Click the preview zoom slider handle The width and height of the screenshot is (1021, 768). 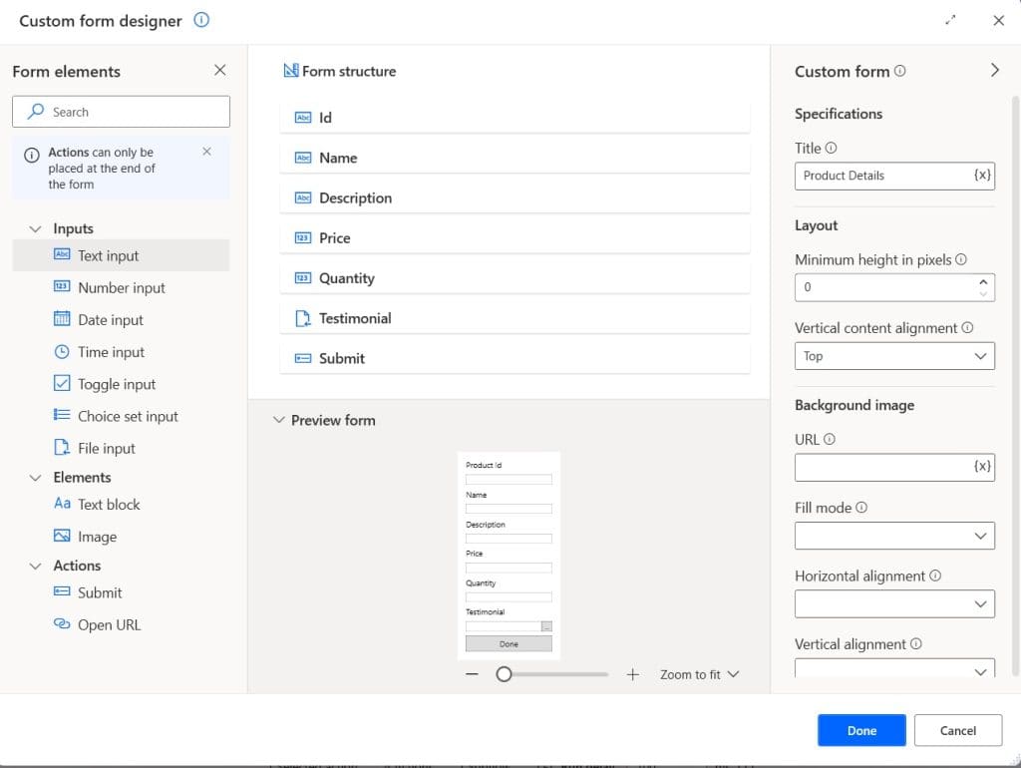point(504,674)
